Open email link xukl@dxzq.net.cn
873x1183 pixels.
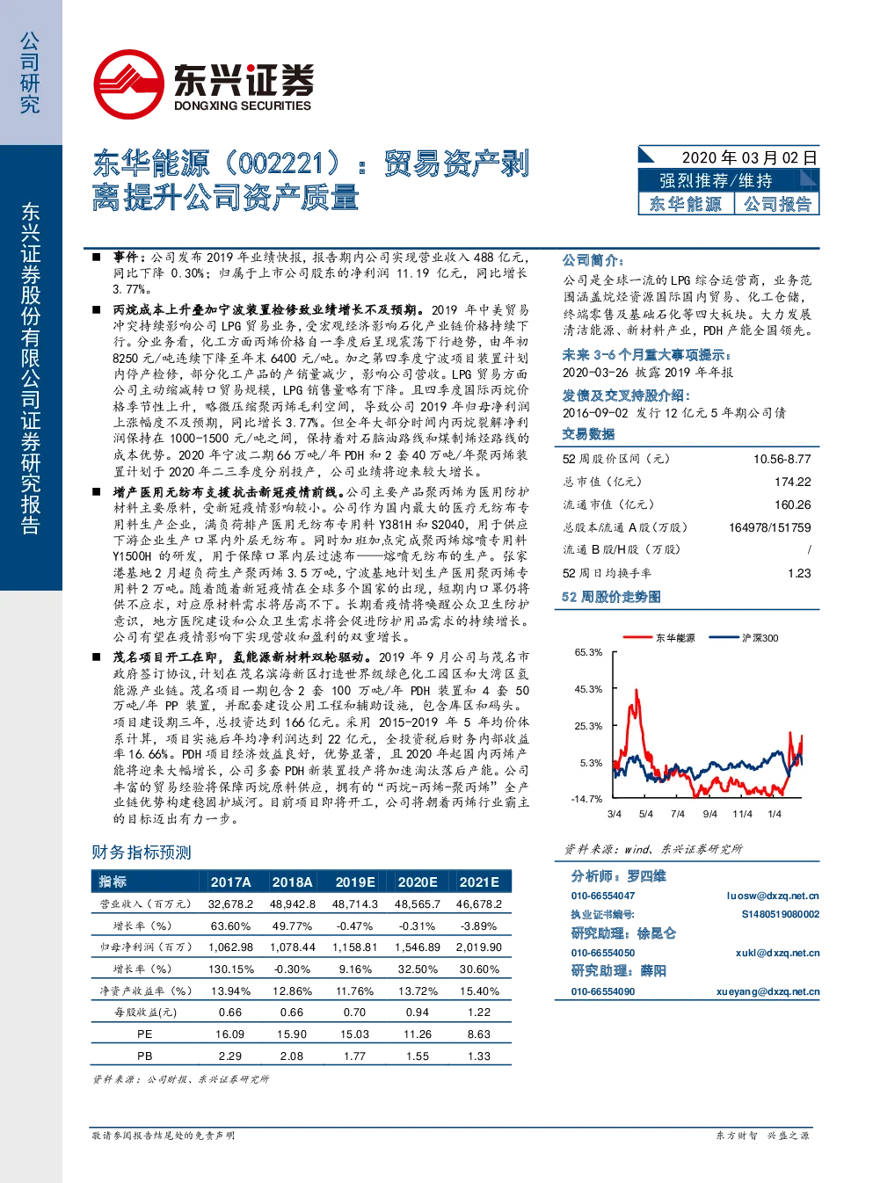pyautogui.click(x=777, y=953)
